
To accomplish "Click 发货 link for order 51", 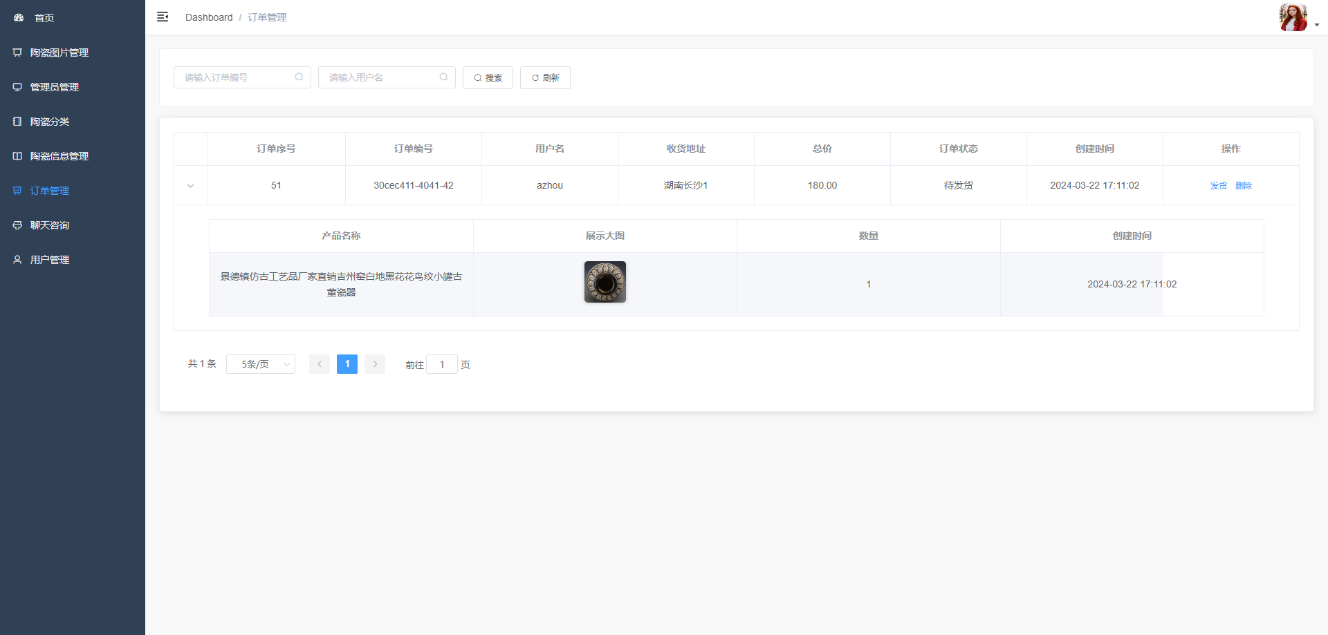I will pyautogui.click(x=1218, y=186).
